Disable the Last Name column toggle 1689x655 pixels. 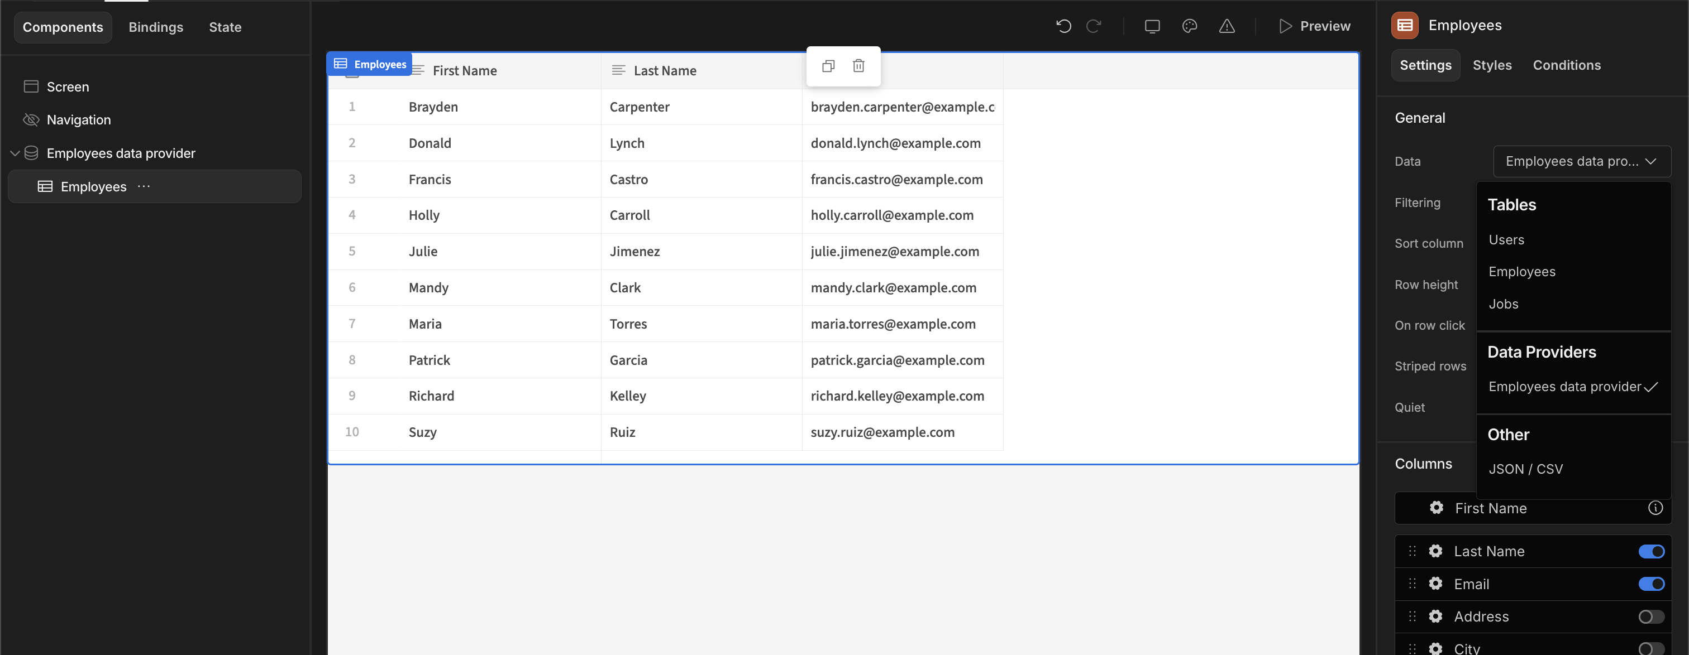(1651, 552)
